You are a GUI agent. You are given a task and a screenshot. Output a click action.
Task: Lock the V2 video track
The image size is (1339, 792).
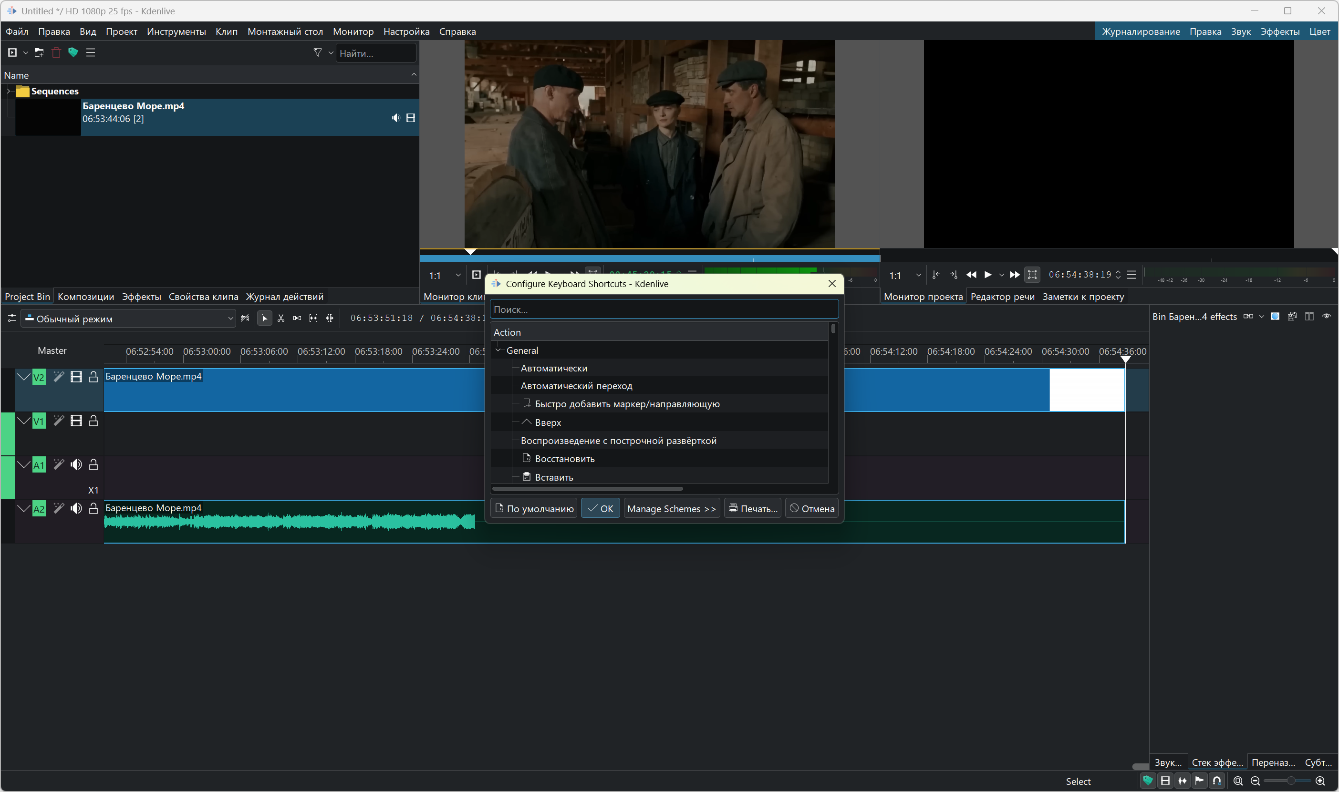(x=93, y=377)
